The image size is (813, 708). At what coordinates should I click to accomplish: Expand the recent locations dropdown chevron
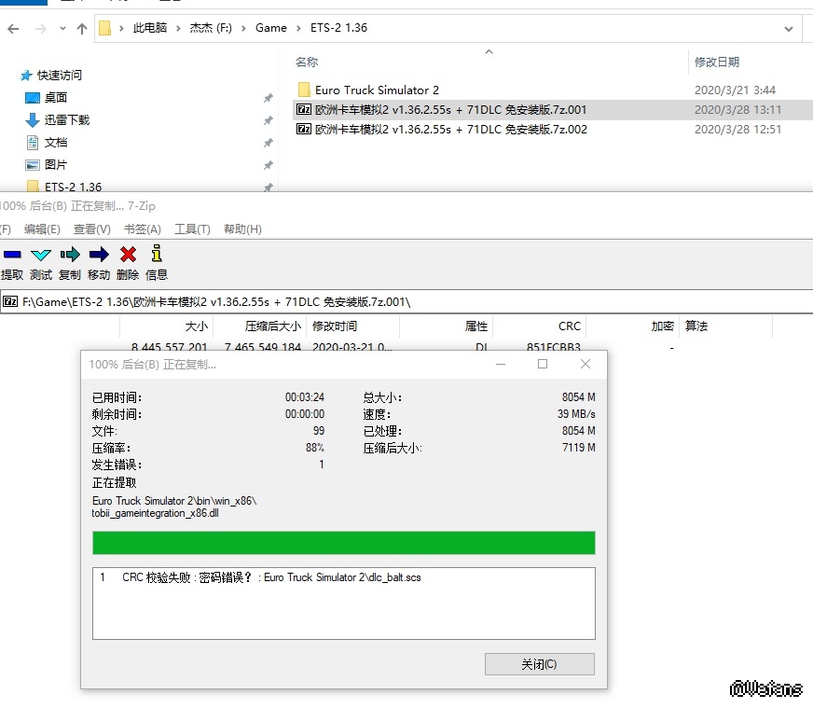[x=62, y=28]
